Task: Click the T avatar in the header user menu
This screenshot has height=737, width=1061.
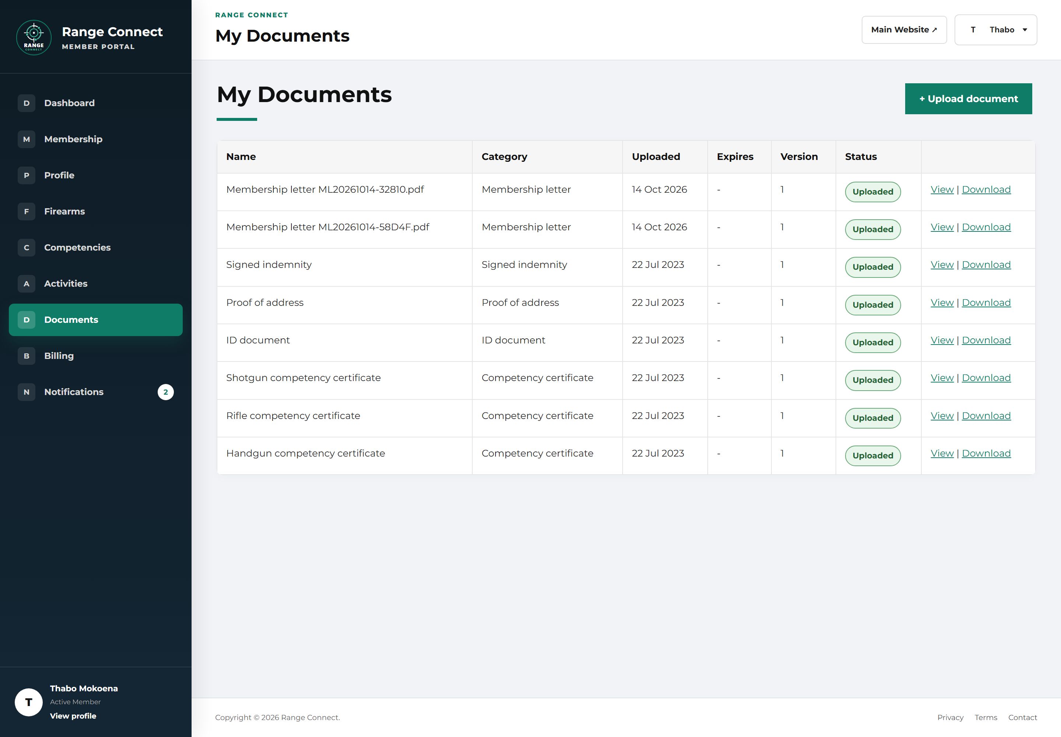Action: pos(973,29)
